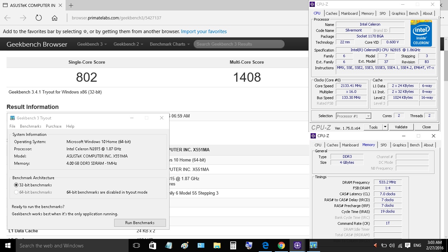Screen dimensions: 448x252
Task: Switch to Memory tab in top CPU-Z
Action: point(368,13)
